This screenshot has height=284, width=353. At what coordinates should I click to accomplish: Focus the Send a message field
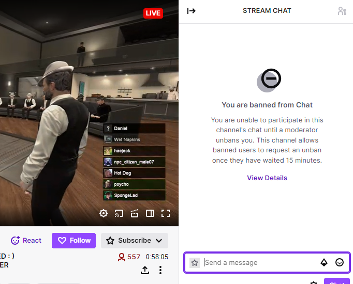pos(259,262)
